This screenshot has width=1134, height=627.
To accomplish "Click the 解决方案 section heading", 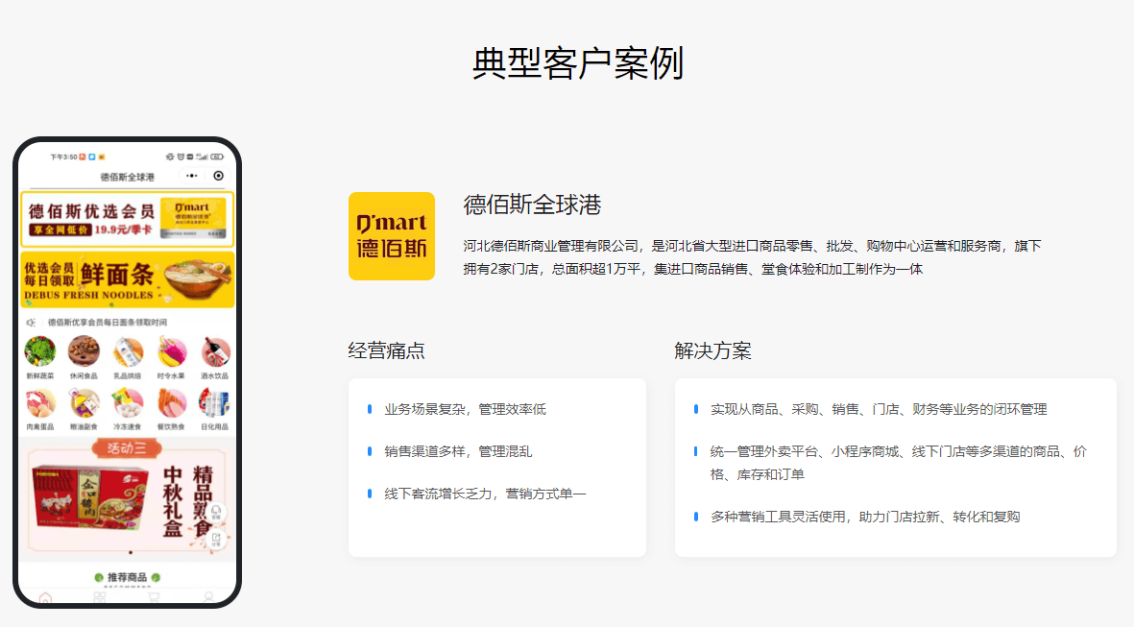I will 712,350.
